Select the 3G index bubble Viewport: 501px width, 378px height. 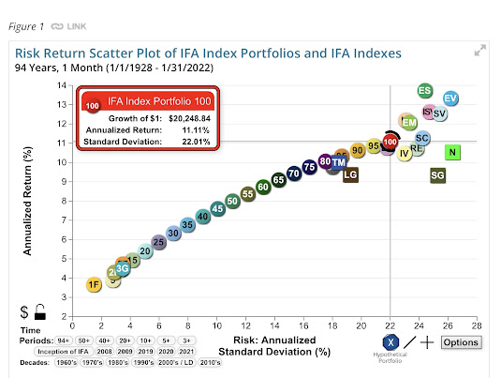[123, 269]
